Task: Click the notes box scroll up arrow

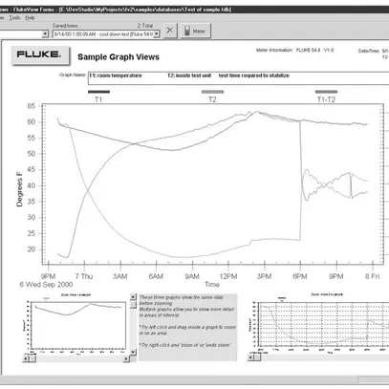Action: click(x=133, y=297)
